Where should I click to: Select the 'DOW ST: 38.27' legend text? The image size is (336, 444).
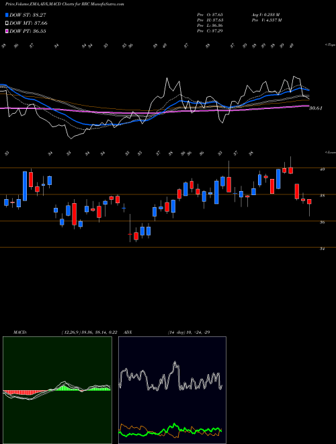tap(28, 15)
